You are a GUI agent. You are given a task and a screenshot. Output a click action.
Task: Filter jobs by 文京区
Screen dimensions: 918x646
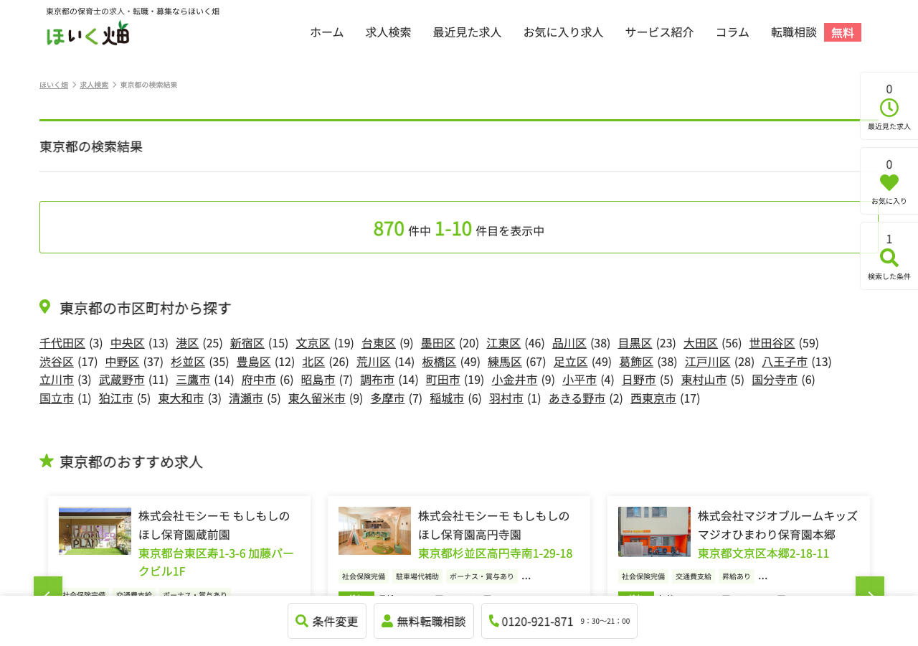pos(313,343)
